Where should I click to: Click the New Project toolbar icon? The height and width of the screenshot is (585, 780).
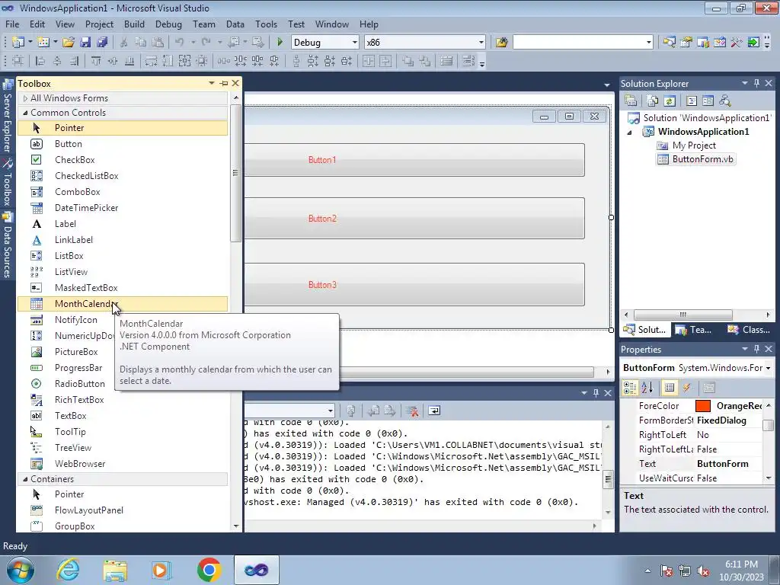tap(18, 43)
